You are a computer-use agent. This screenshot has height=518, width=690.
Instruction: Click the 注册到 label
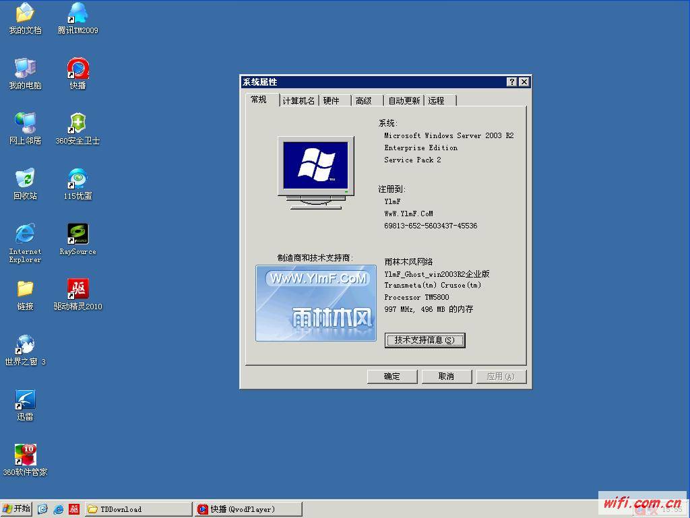(x=391, y=189)
